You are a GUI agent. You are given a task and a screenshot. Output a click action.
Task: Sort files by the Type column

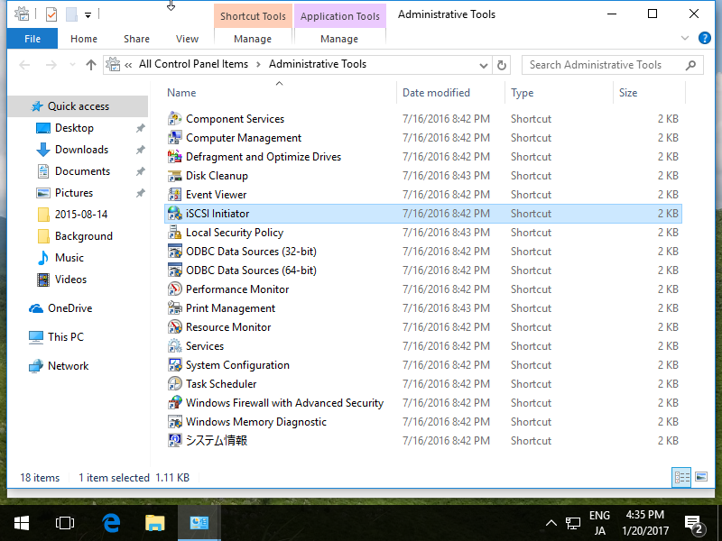523,93
